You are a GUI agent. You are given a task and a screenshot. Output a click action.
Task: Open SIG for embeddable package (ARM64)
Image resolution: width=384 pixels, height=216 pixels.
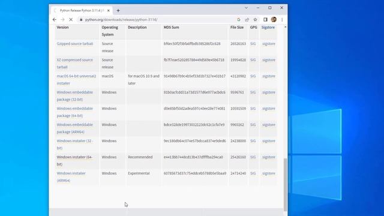click(253, 125)
